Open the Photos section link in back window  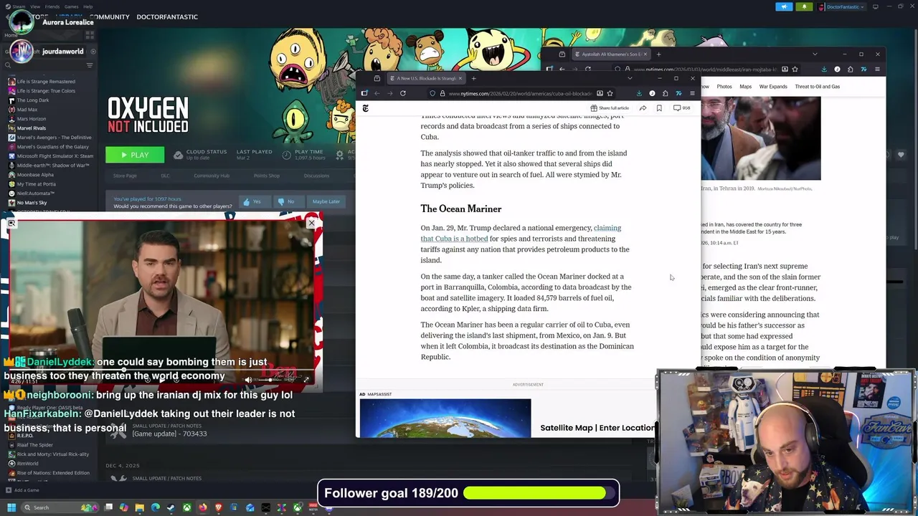(x=724, y=87)
